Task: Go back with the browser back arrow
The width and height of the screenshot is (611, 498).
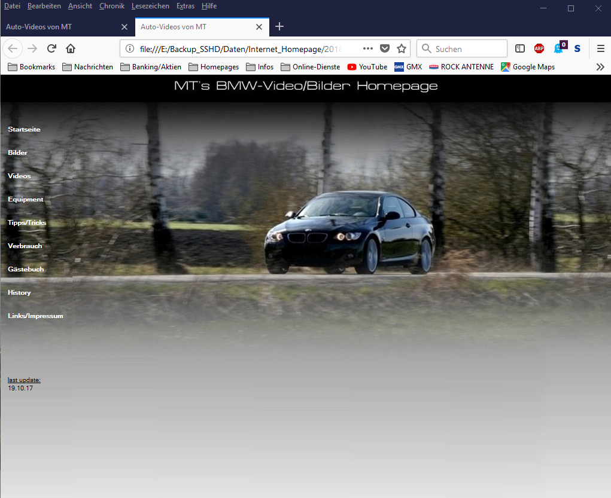Action: pos(13,48)
